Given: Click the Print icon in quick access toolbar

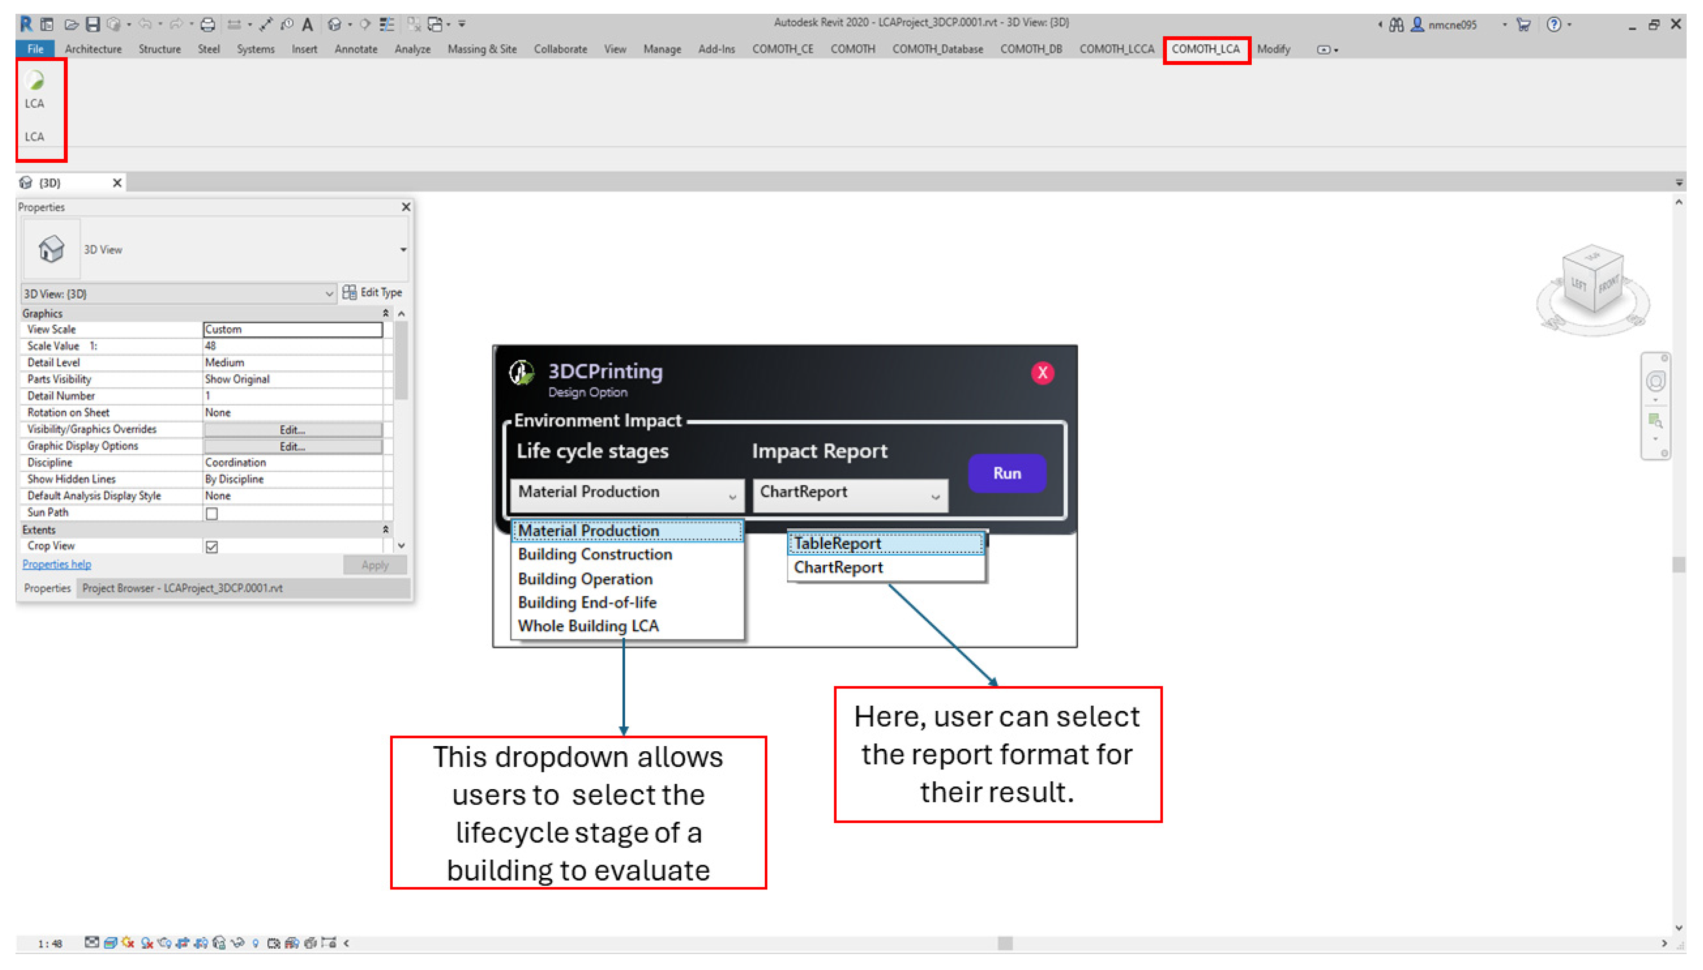Looking at the screenshot, I should click(207, 25).
